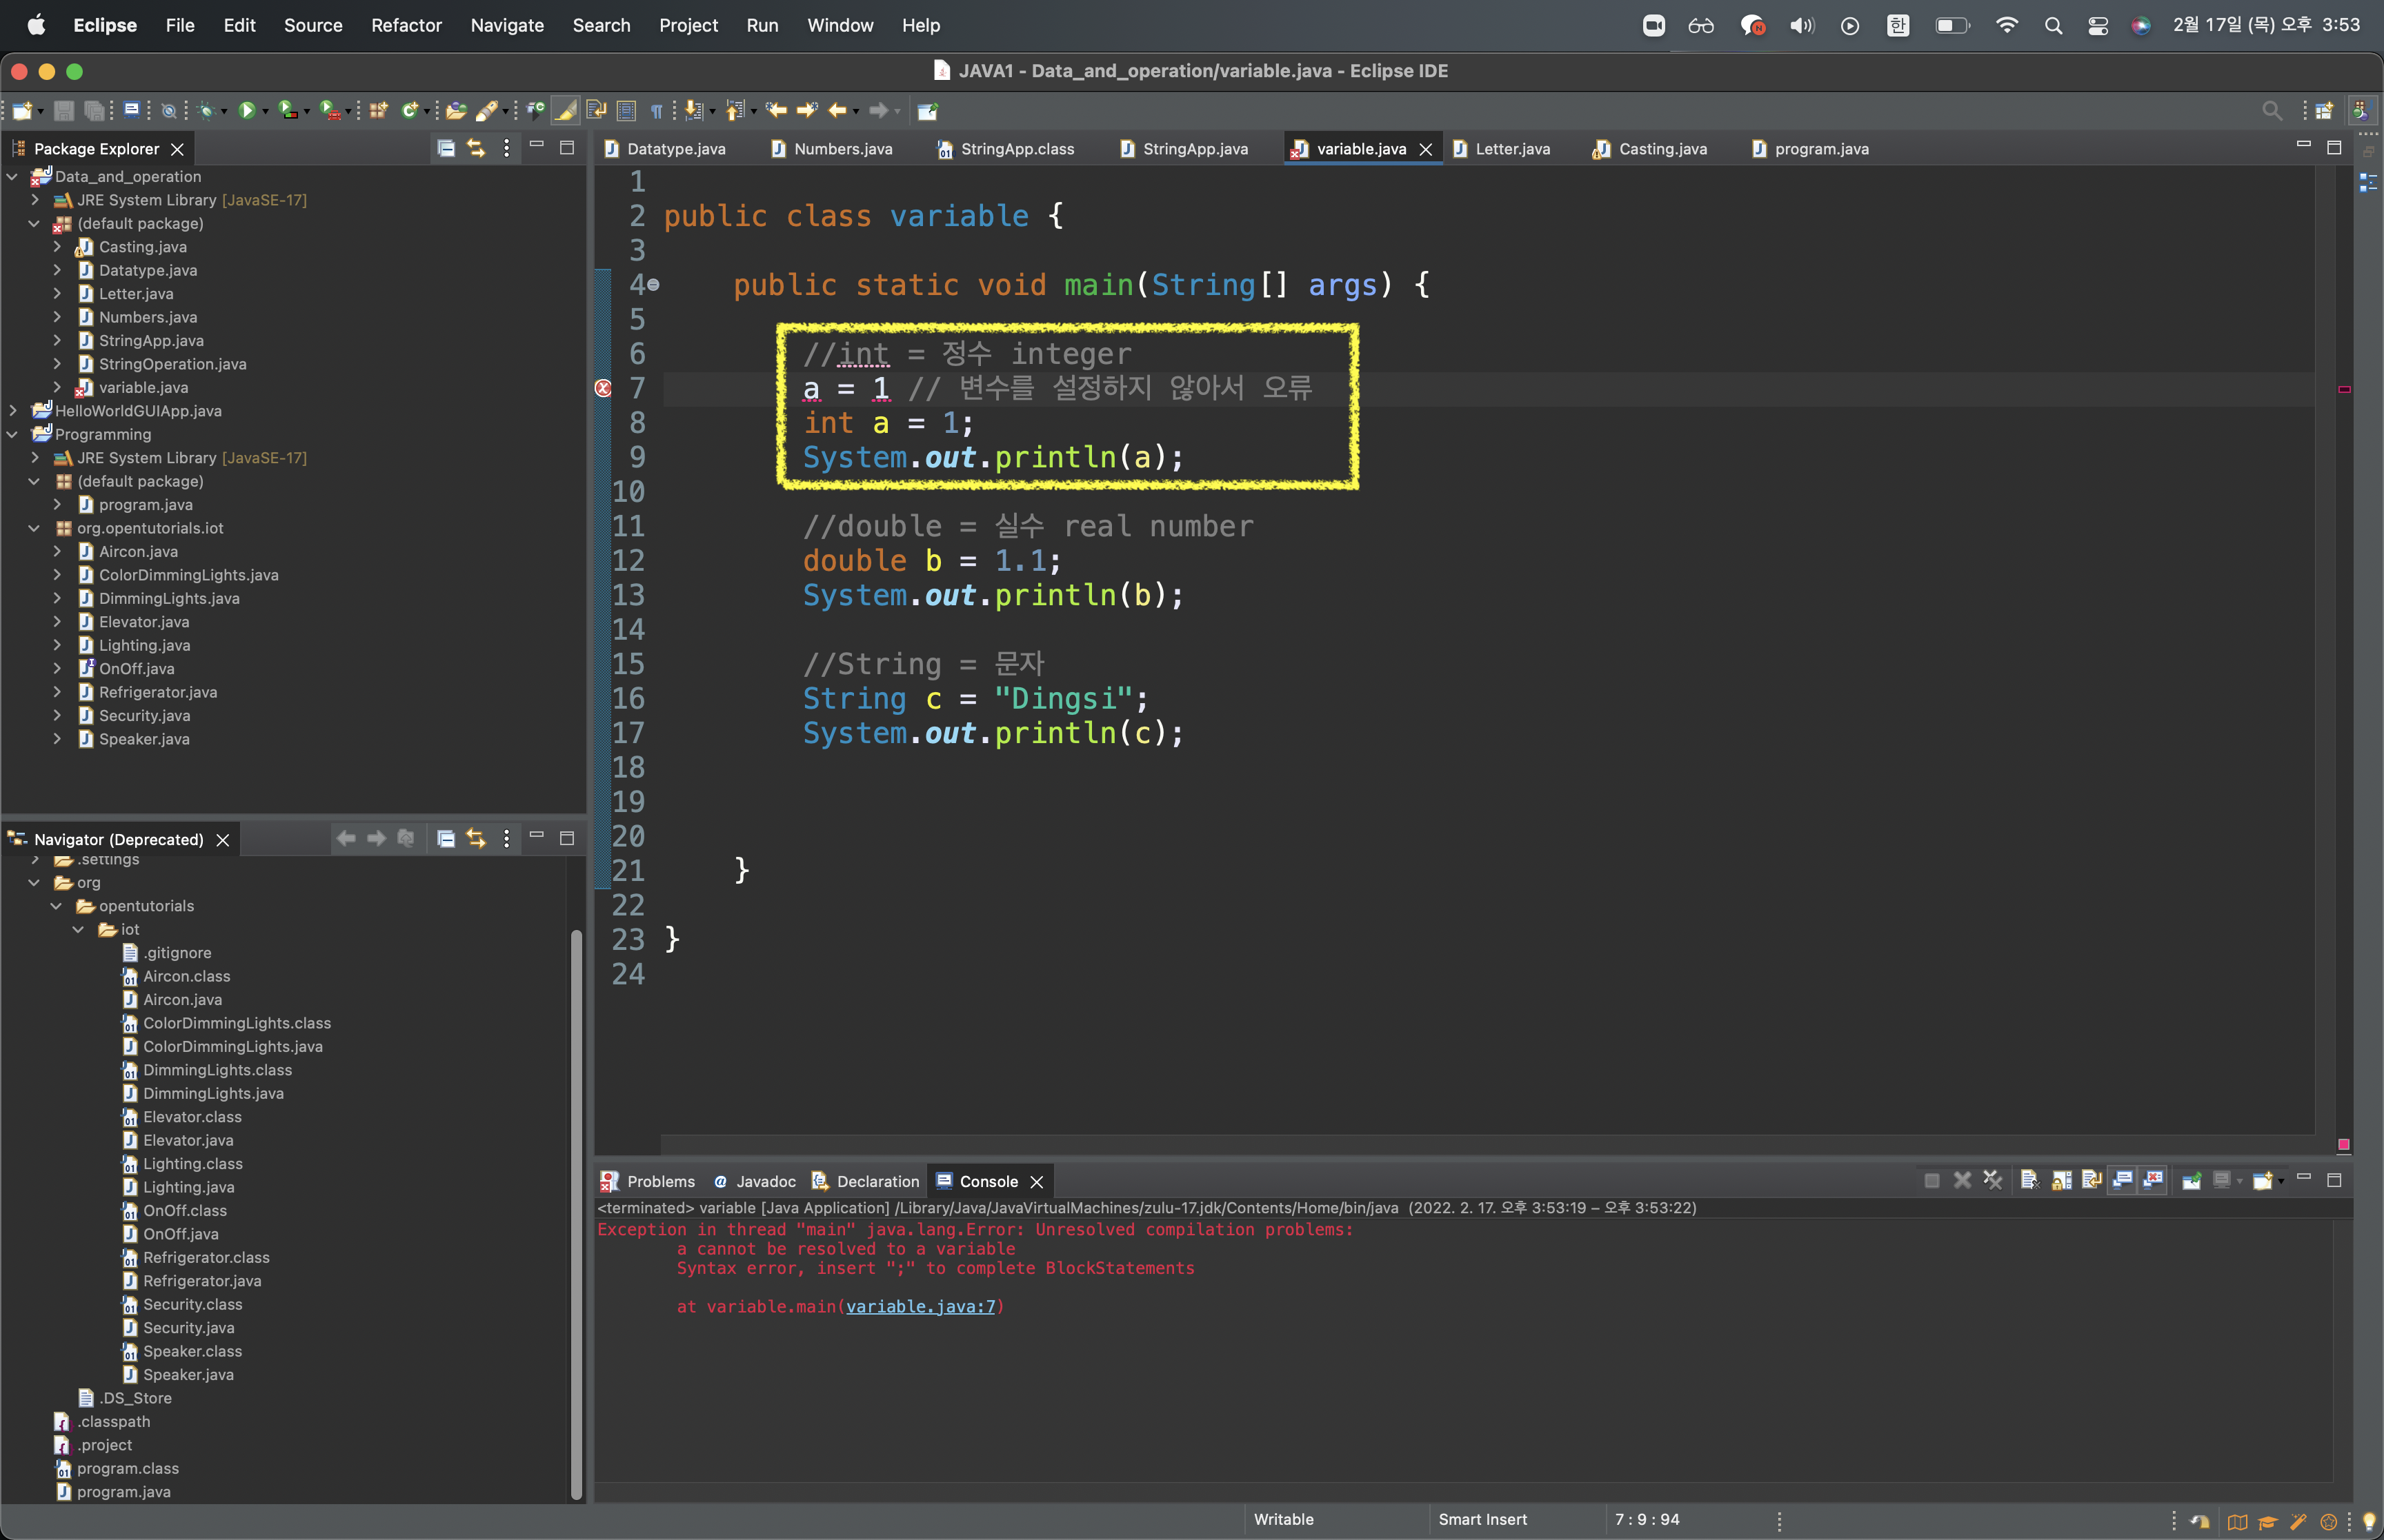Expand the HelloWorldGUIApp.java project node

click(x=12, y=411)
